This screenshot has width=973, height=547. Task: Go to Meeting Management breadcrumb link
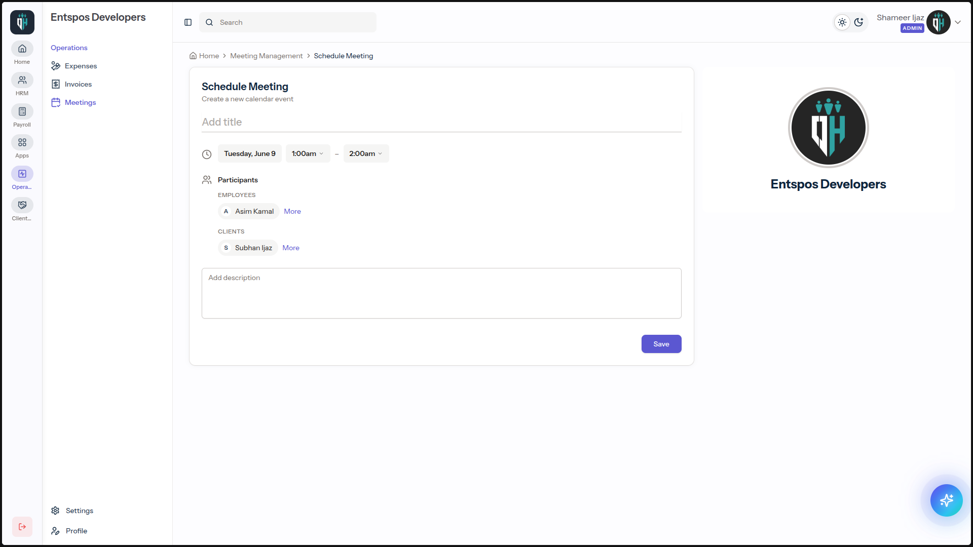tap(266, 56)
